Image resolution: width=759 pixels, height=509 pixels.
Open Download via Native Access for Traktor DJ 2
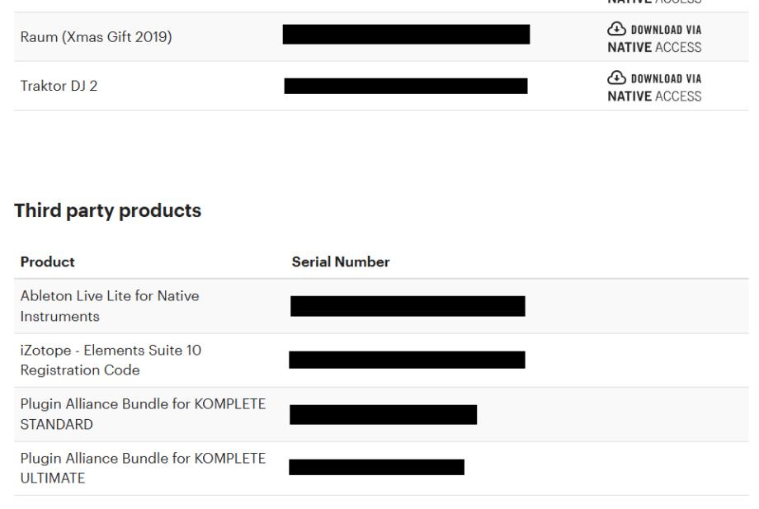(654, 87)
